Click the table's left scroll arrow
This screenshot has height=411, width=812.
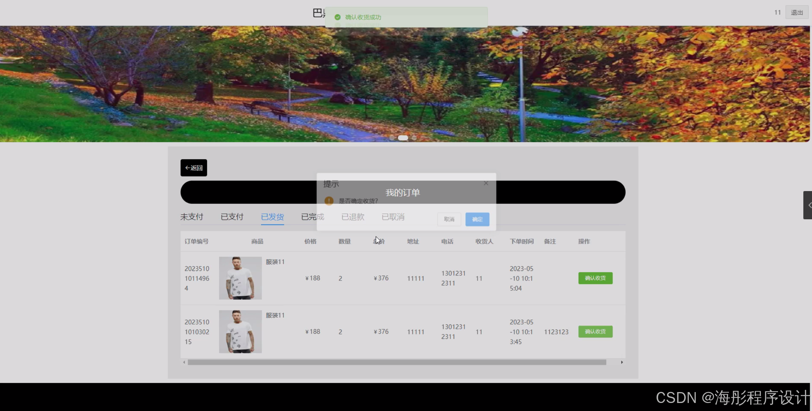click(x=184, y=362)
